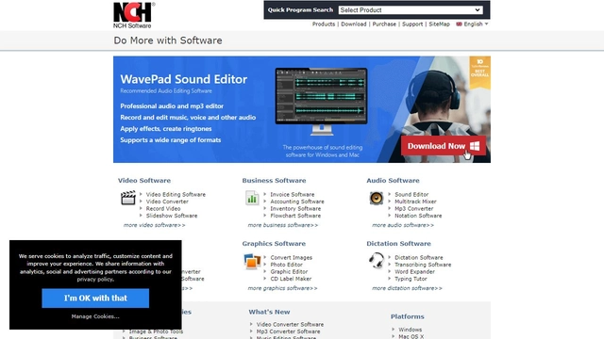Click the Business Software heading
This screenshot has height=339, width=604.
(x=274, y=180)
